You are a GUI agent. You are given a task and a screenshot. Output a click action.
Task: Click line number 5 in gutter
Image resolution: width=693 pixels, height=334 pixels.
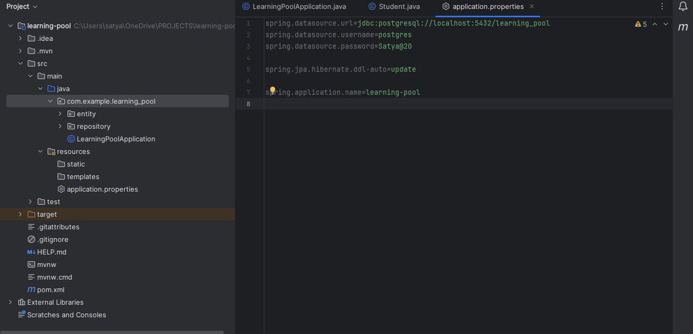coord(249,69)
